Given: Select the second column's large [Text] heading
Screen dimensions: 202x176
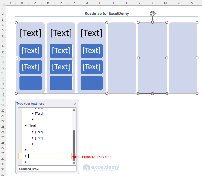Looking at the screenshot, I should 61,33.
